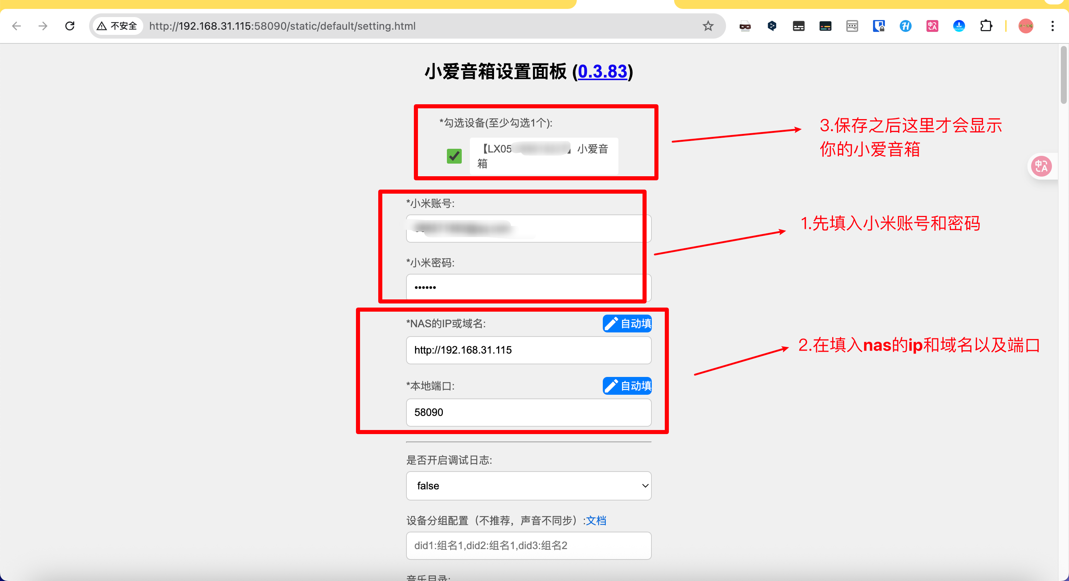Click the incognito mask extension icon
1069x581 pixels.
[x=745, y=26]
